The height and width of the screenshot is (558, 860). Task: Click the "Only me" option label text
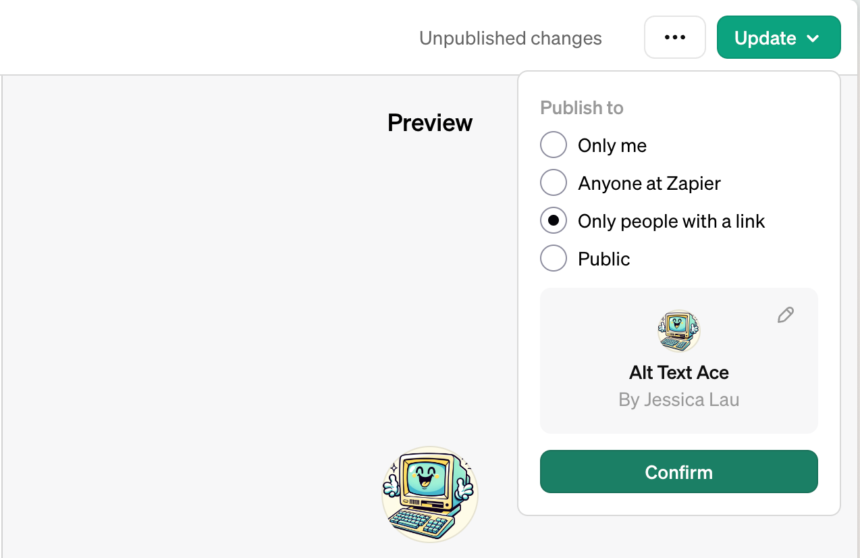click(612, 146)
